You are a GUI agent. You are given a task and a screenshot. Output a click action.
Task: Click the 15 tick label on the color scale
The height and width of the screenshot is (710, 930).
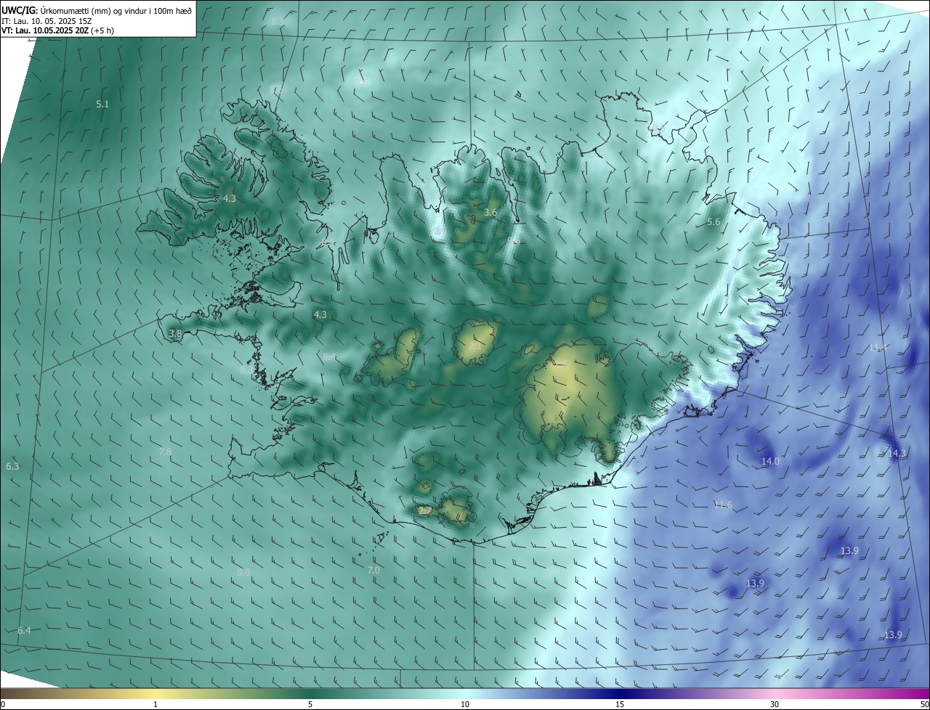[620, 704]
